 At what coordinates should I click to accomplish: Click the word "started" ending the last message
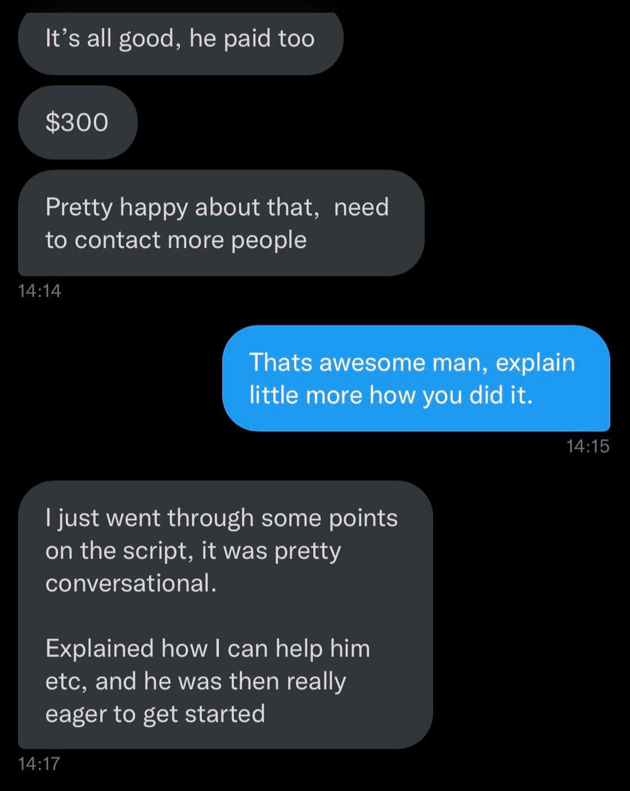(224, 714)
